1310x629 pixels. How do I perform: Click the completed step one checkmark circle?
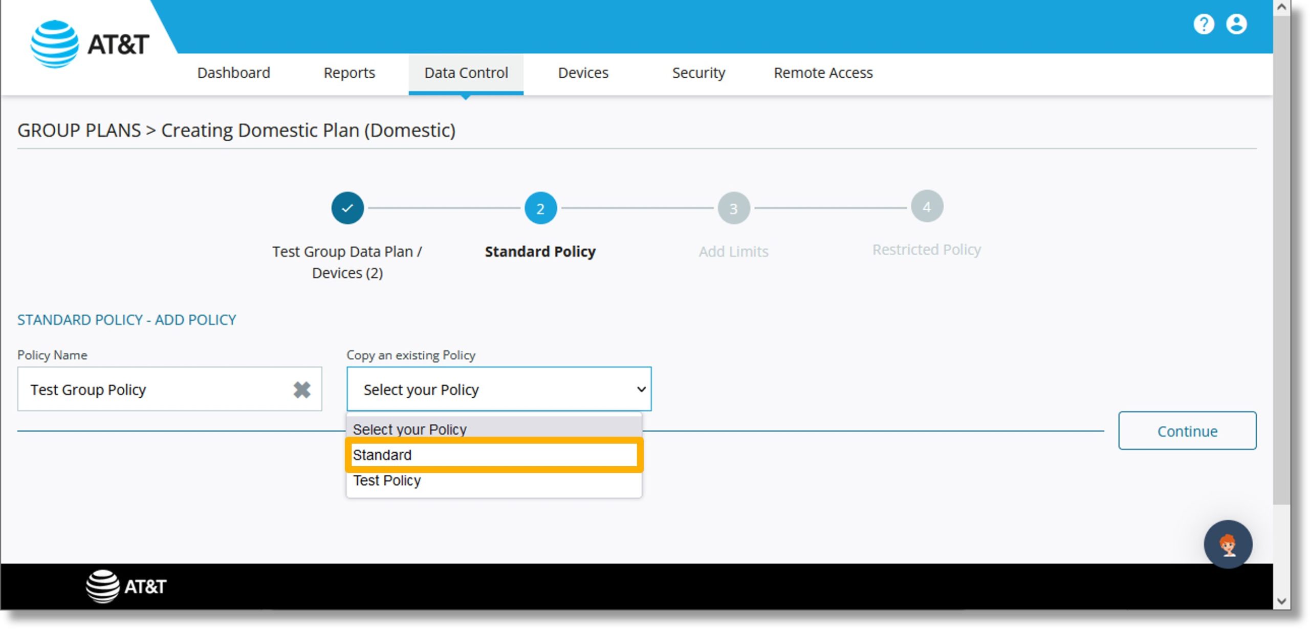(x=347, y=208)
